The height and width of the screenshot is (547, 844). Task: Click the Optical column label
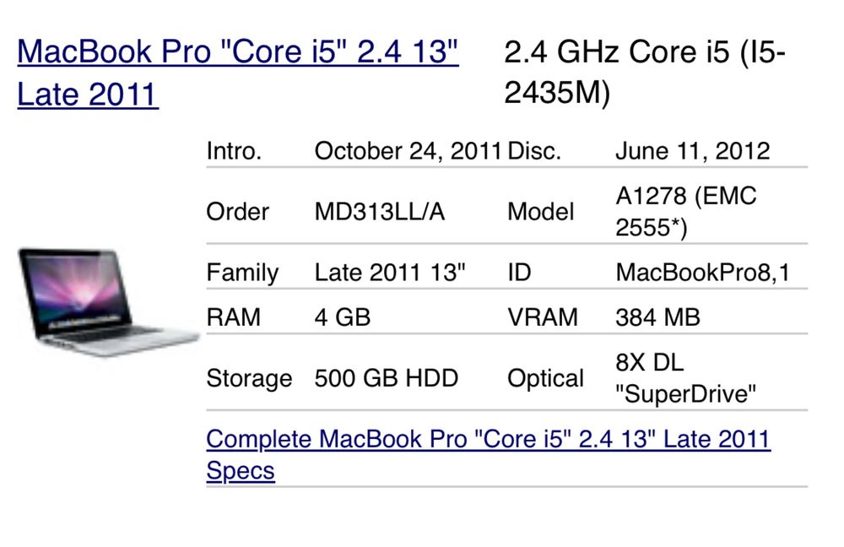[545, 378]
